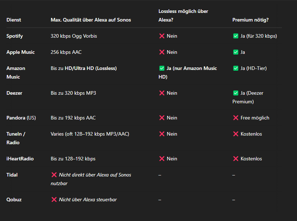Click the green check beside Amazon Music HD
The image size is (297, 221).
[x=162, y=68]
